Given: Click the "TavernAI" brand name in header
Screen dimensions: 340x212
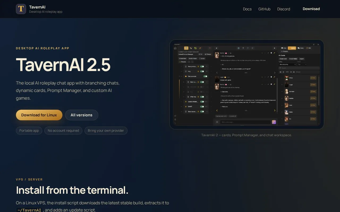Looking at the screenshot, I should coord(37,7).
